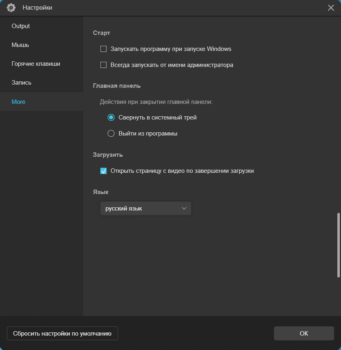Click the Настройки window title text
341x350 pixels.
[x=37, y=8]
